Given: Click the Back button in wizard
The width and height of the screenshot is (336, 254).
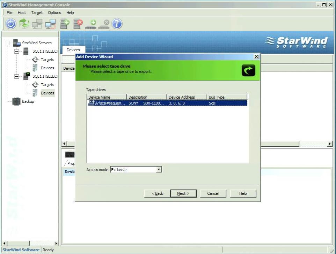Looking at the screenshot, I should click(158, 193).
